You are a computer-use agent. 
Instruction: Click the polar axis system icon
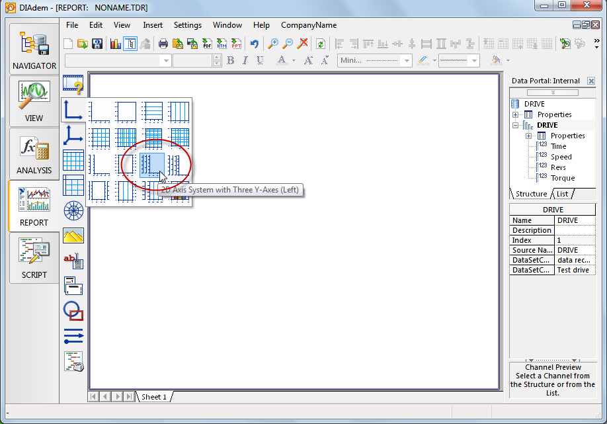73,211
